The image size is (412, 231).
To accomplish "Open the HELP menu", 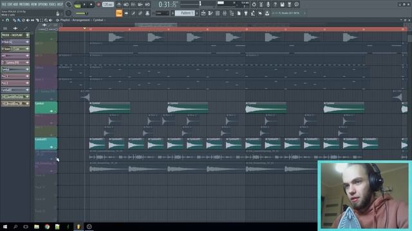I will click(60, 4).
